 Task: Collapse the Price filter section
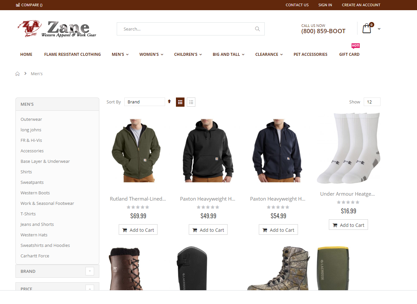[x=90, y=288]
